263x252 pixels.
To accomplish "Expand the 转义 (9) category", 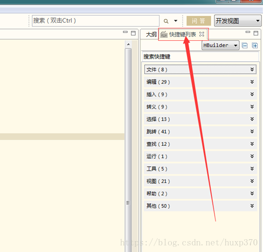I will (200, 107).
